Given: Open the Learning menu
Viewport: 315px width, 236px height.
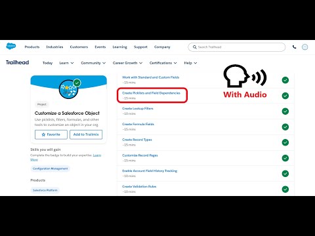Looking at the screenshot, I should coord(119,47).
